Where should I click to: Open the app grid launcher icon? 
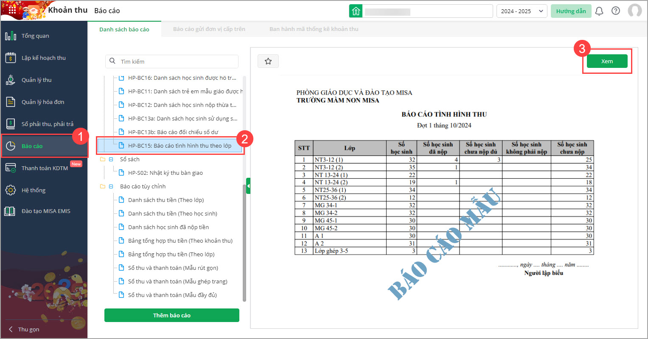(12, 9)
